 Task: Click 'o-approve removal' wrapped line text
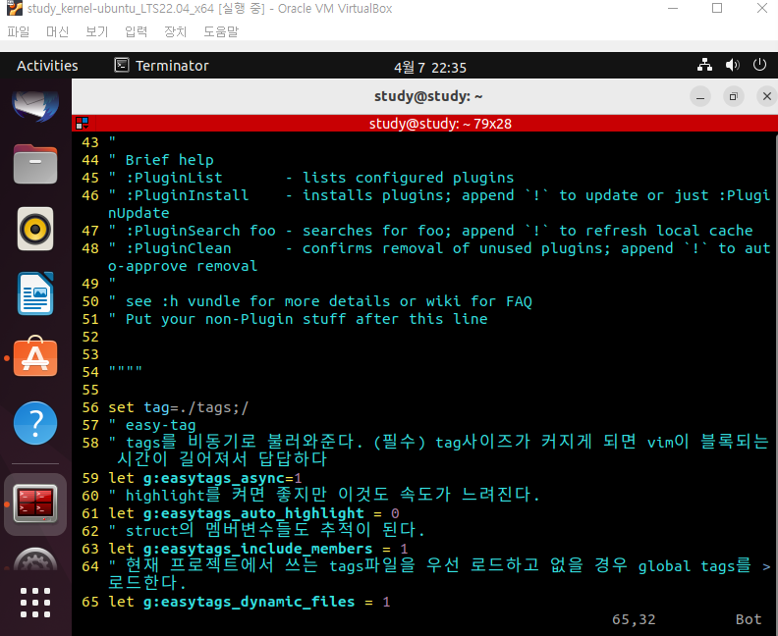click(183, 266)
